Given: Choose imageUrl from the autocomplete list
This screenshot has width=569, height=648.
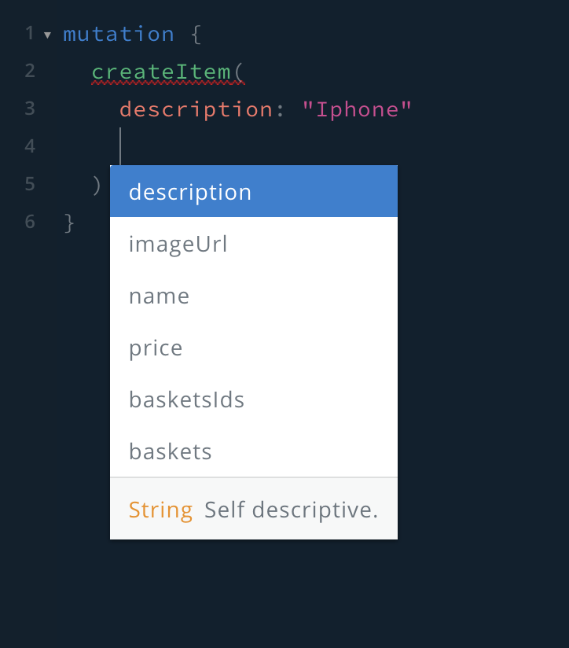Looking at the screenshot, I should (178, 244).
